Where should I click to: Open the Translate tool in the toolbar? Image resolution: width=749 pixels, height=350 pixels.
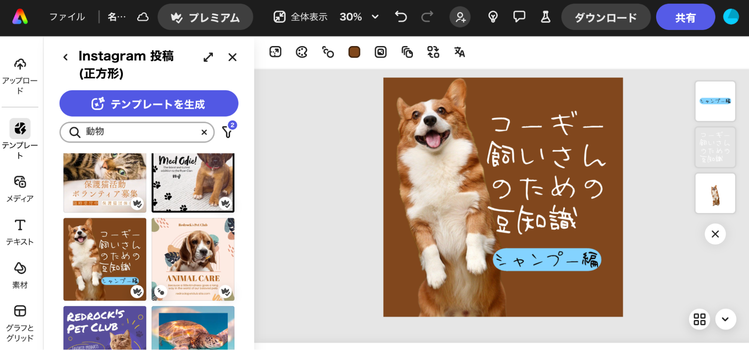point(459,52)
